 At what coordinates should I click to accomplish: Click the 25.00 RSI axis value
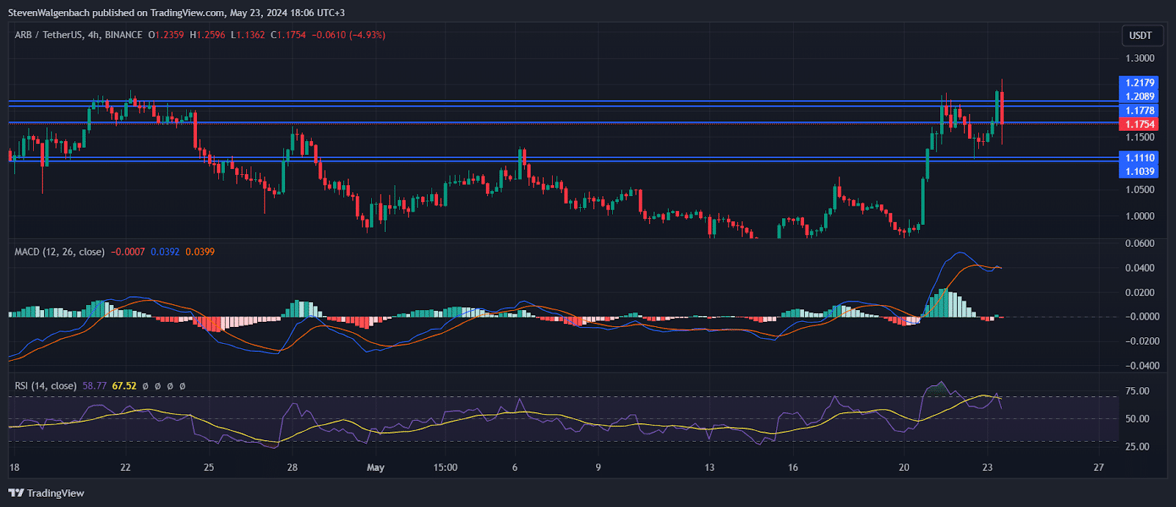(1138, 447)
